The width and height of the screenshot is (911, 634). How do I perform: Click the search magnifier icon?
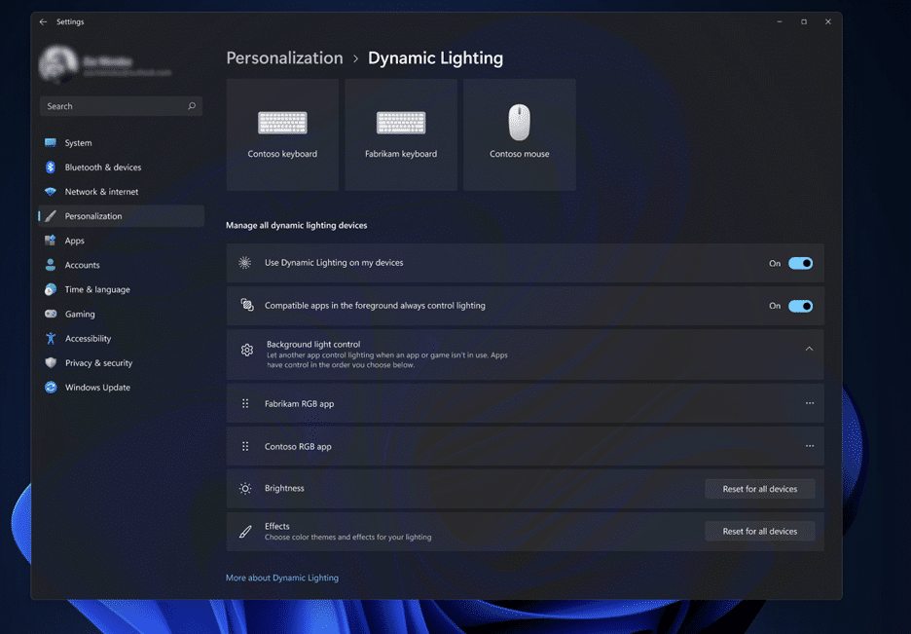[192, 106]
